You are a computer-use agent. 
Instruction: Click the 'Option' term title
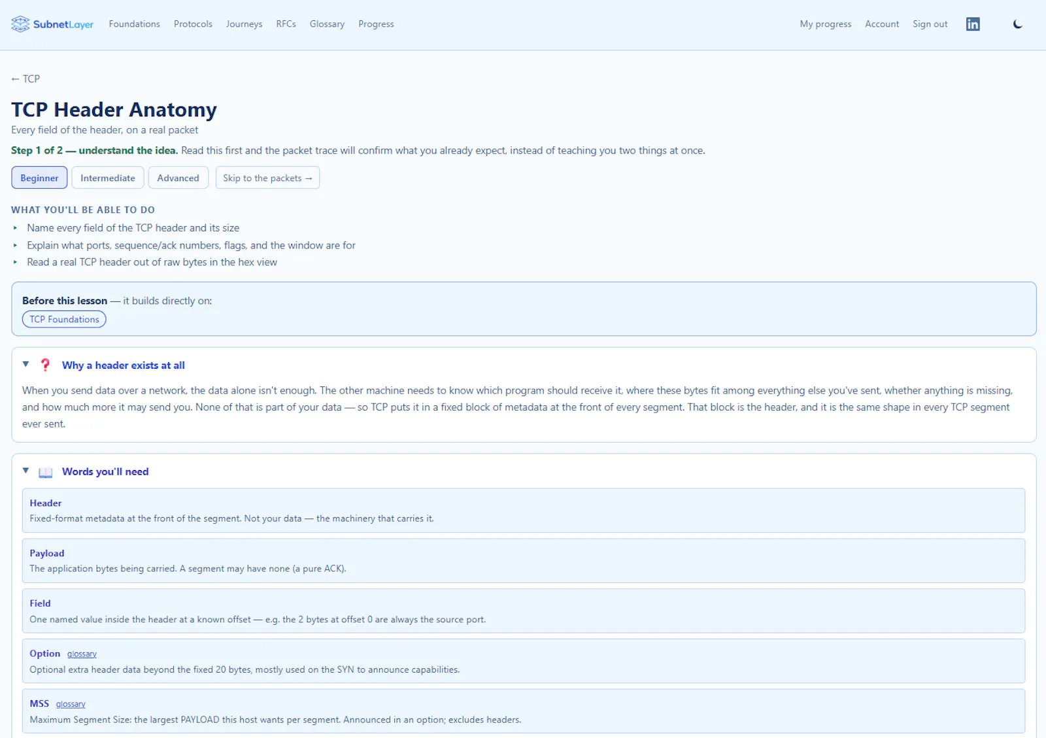point(44,654)
